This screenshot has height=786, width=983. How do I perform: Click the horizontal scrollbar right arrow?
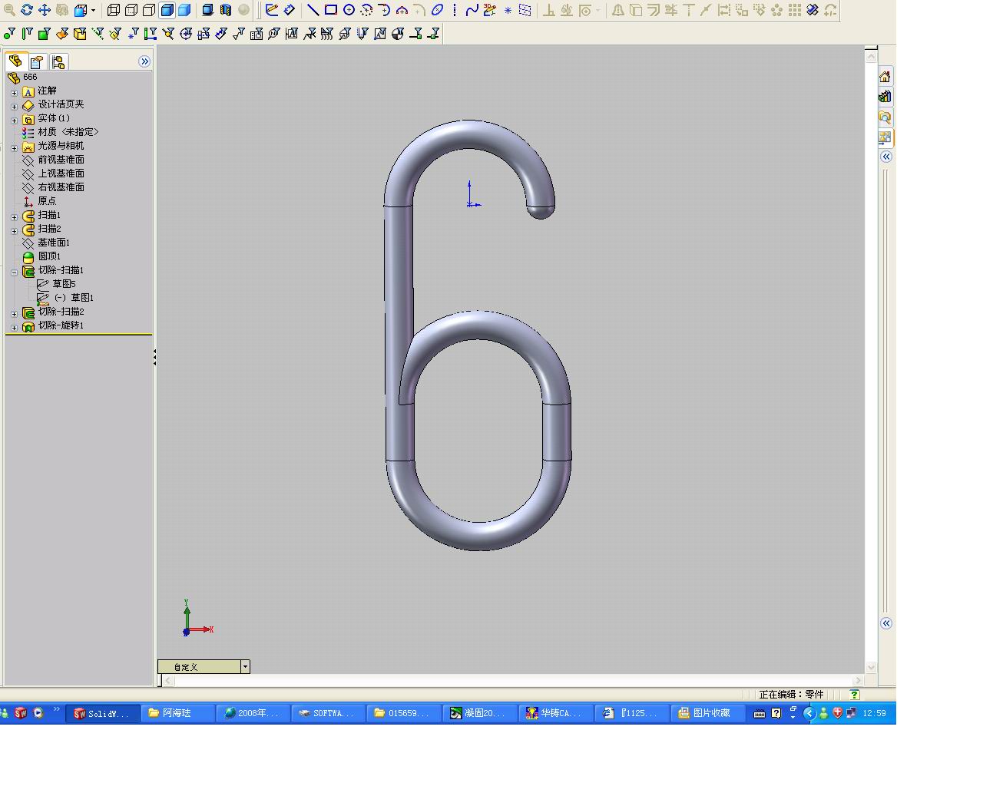click(858, 680)
